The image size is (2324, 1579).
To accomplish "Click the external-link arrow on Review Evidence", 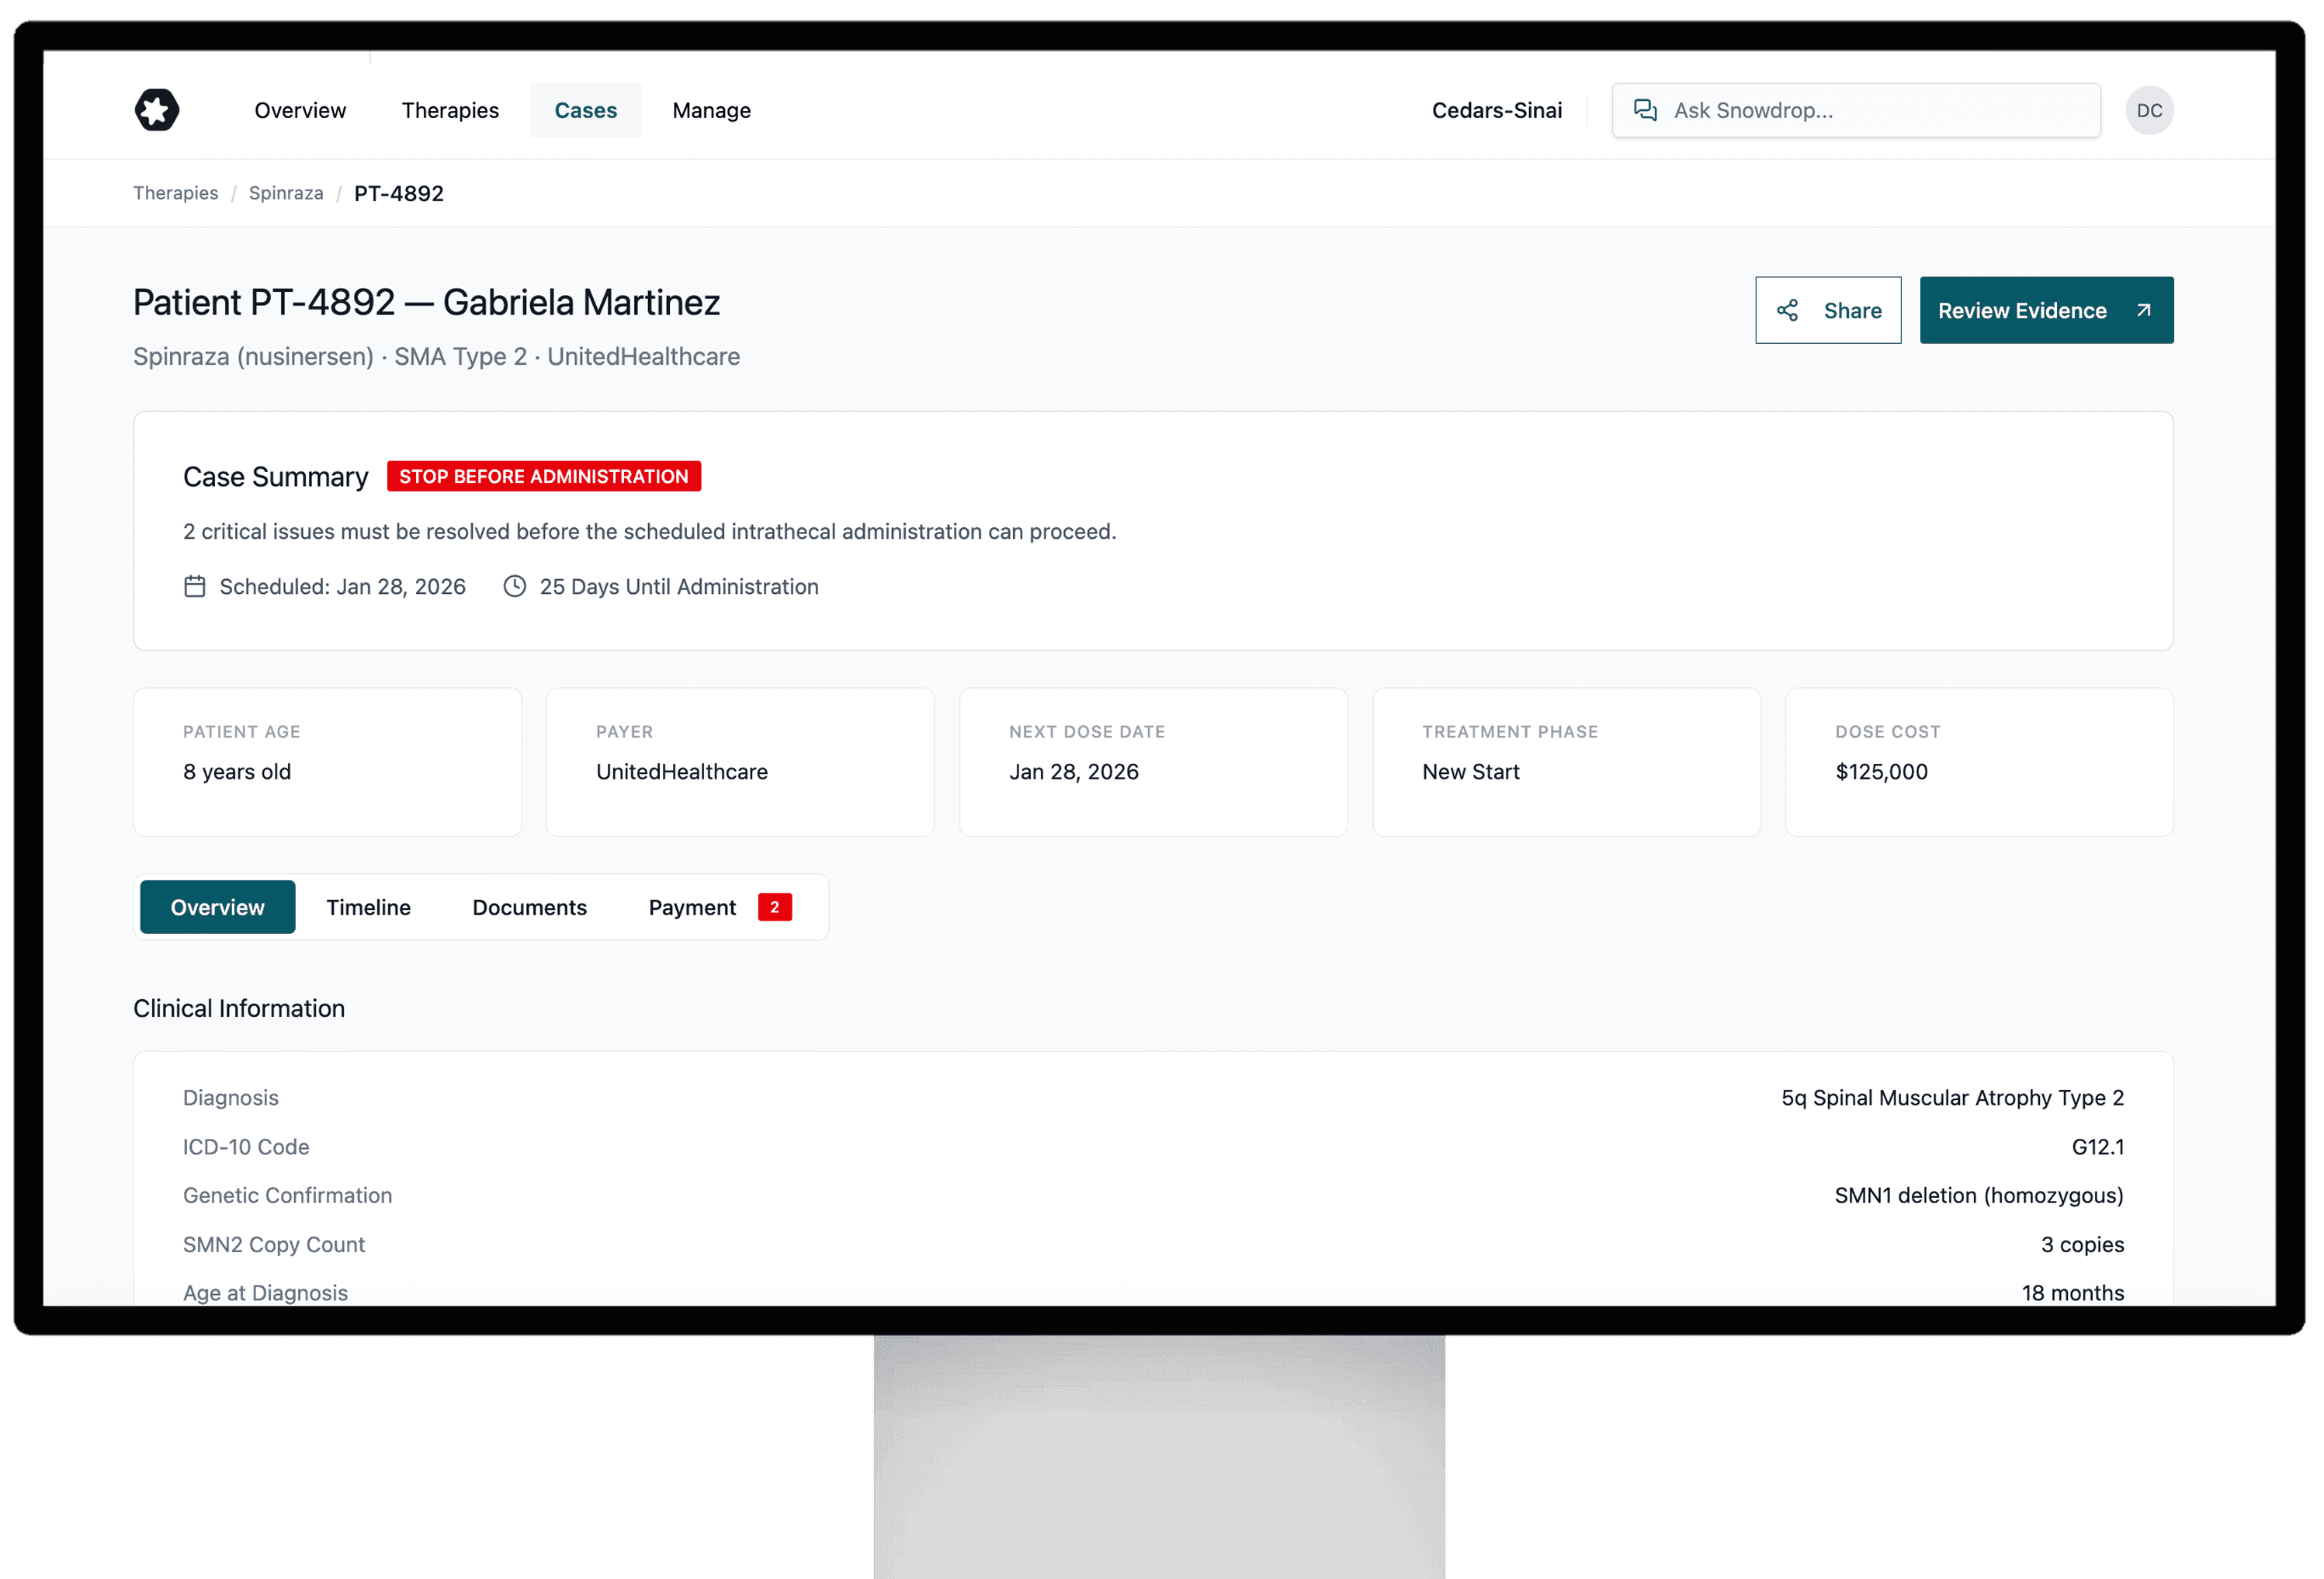I will tap(2142, 310).
